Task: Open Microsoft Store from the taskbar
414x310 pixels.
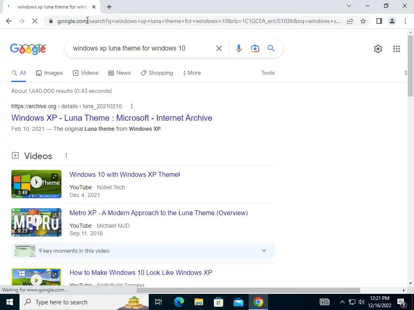Action: click(x=218, y=302)
